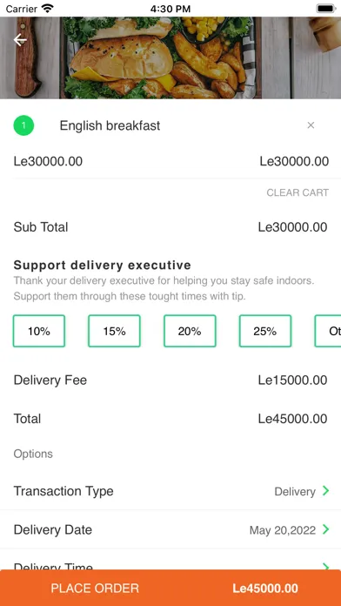The height and width of the screenshot is (606, 341).
Task: Tap PLACE ORDER button
Action: pos(170,588)
